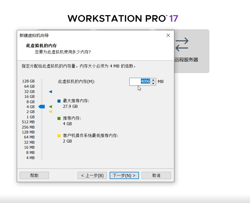Click the memory decrement down arrow
250x203 pixels.
click(x=153, y=83)
